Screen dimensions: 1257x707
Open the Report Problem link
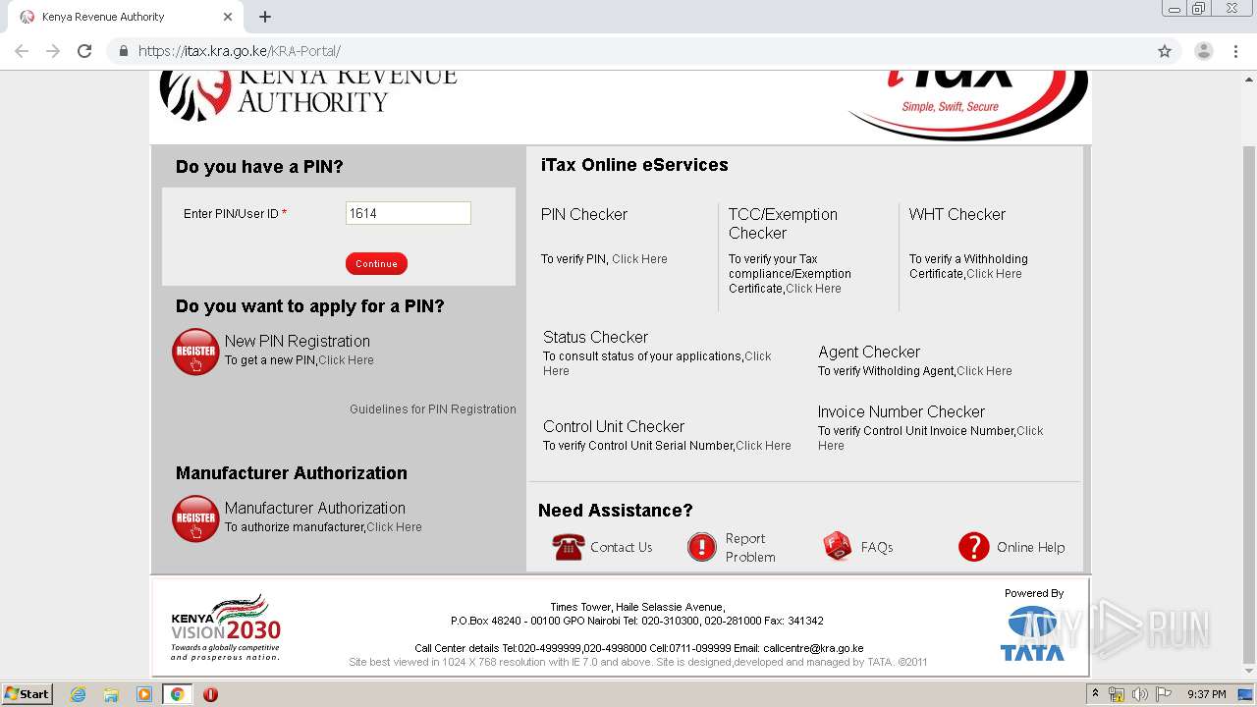[750, 548]
